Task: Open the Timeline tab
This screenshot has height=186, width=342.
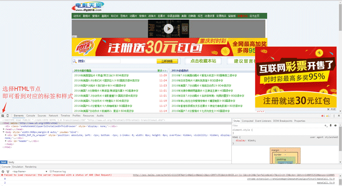Action: (65, 116)
